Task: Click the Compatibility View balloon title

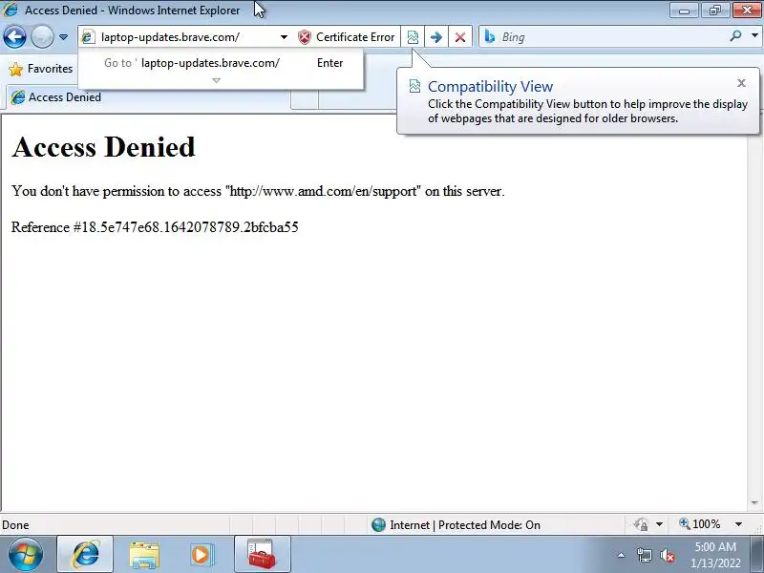Action: tap(490, 86)
